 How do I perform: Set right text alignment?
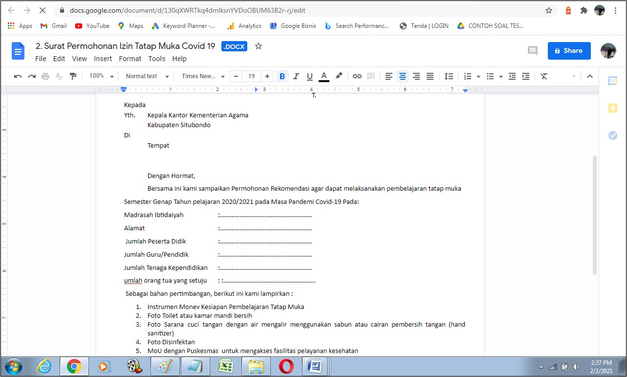416,76
